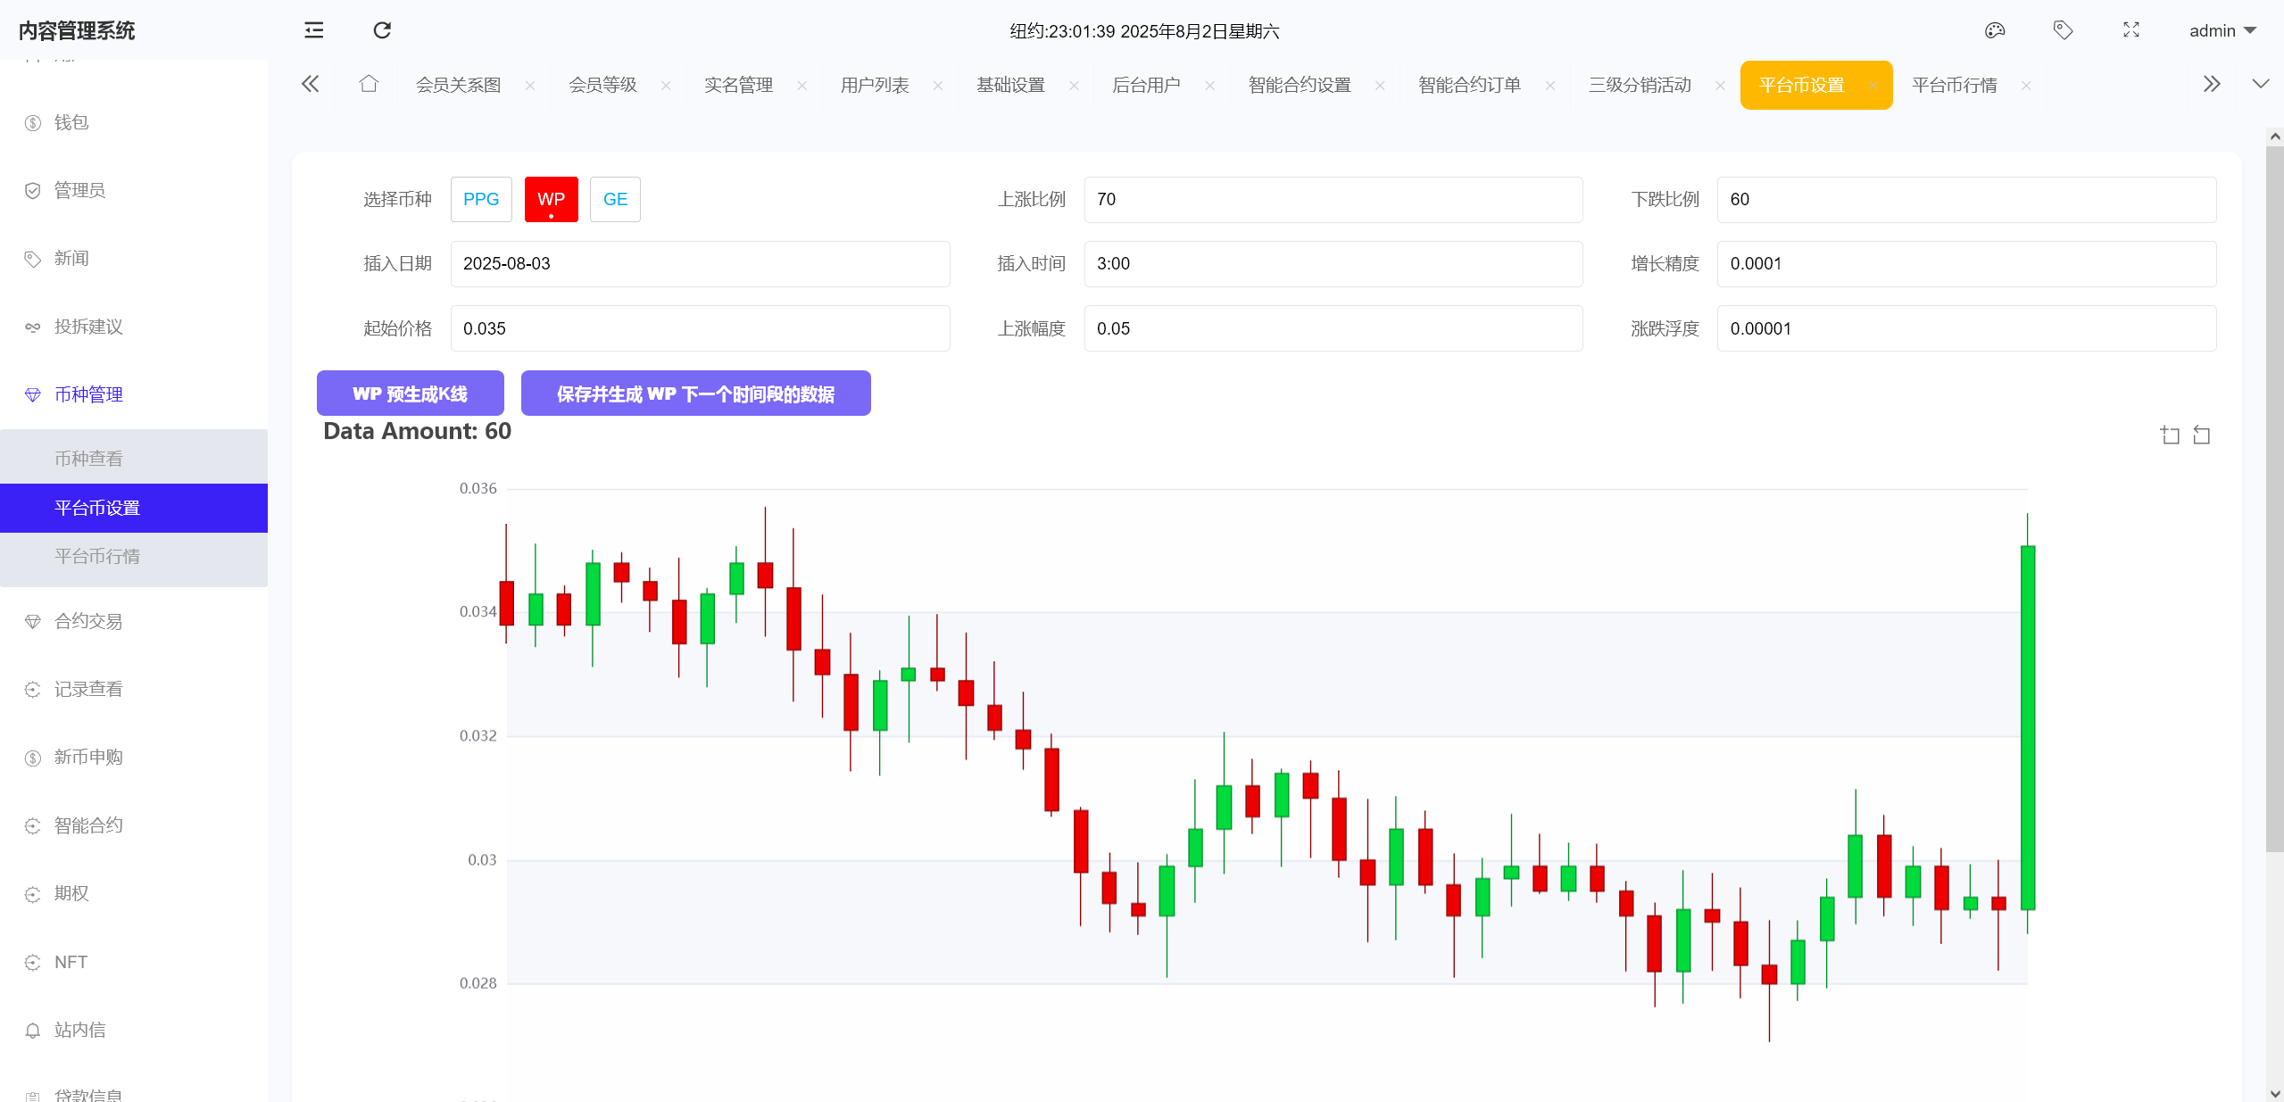
Task: Select GE coin type
Action: coord(615,199)
